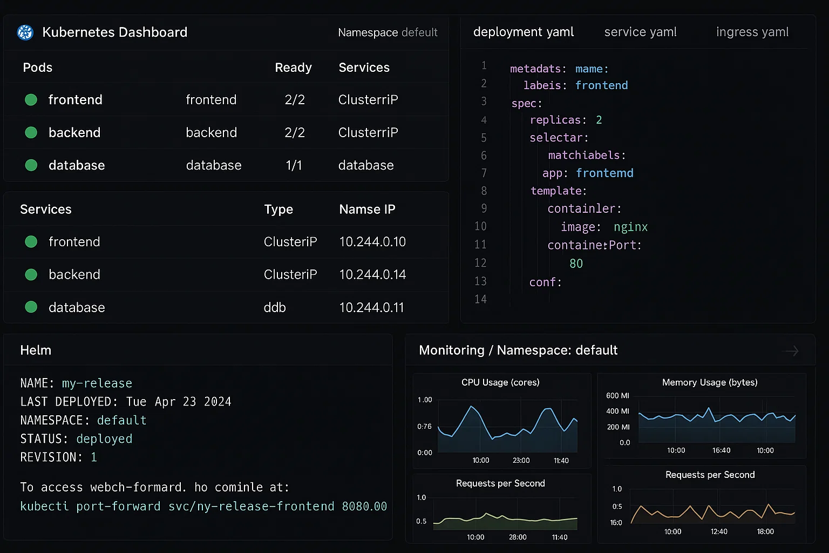
Task: Click the spec: line in yaml
Action: point(526,103)
